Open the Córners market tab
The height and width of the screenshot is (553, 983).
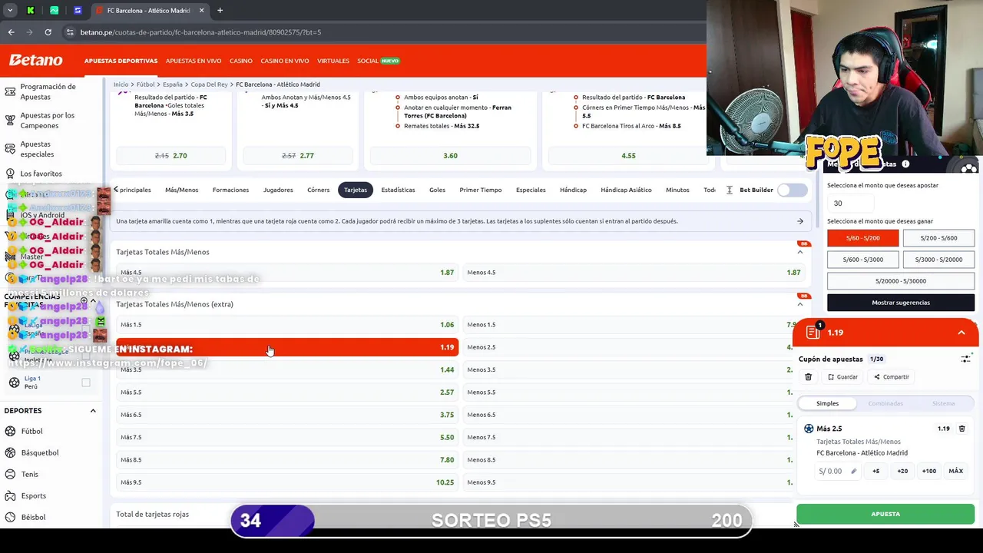click(x=318, y=190)
